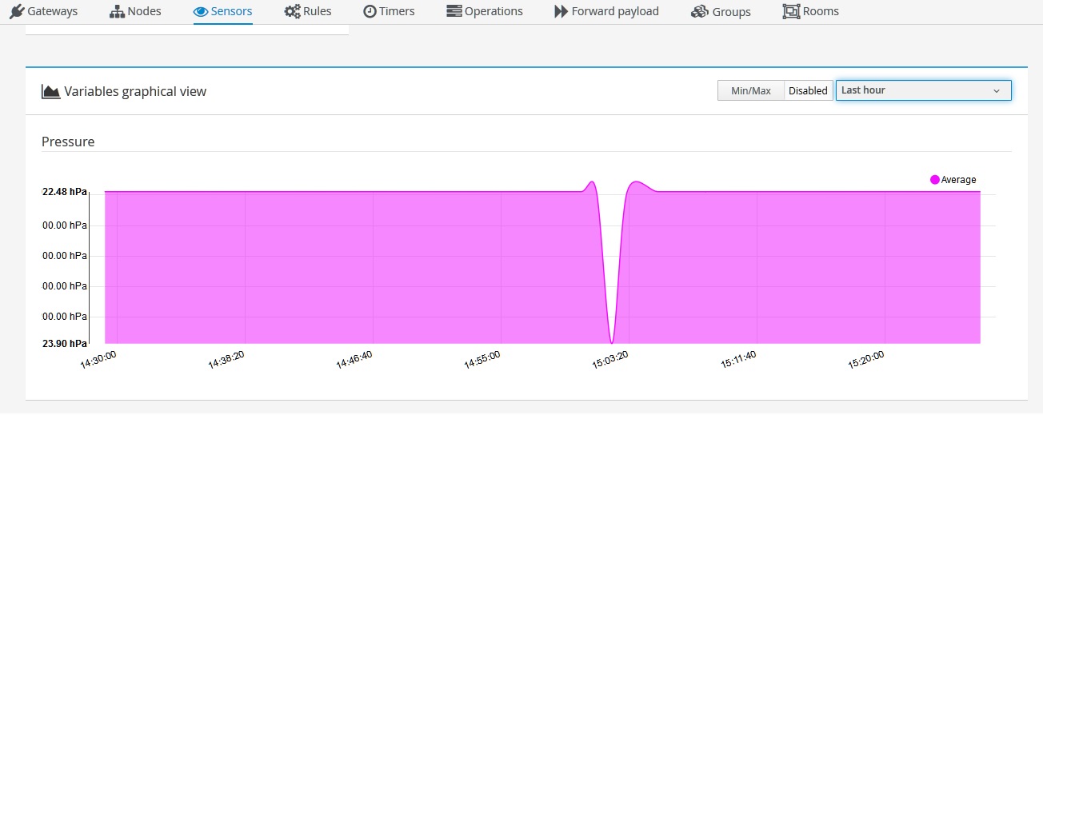This screenshot has height=818, width=1091.
Task: Click the Operations list icon
Action: (454, 11)
